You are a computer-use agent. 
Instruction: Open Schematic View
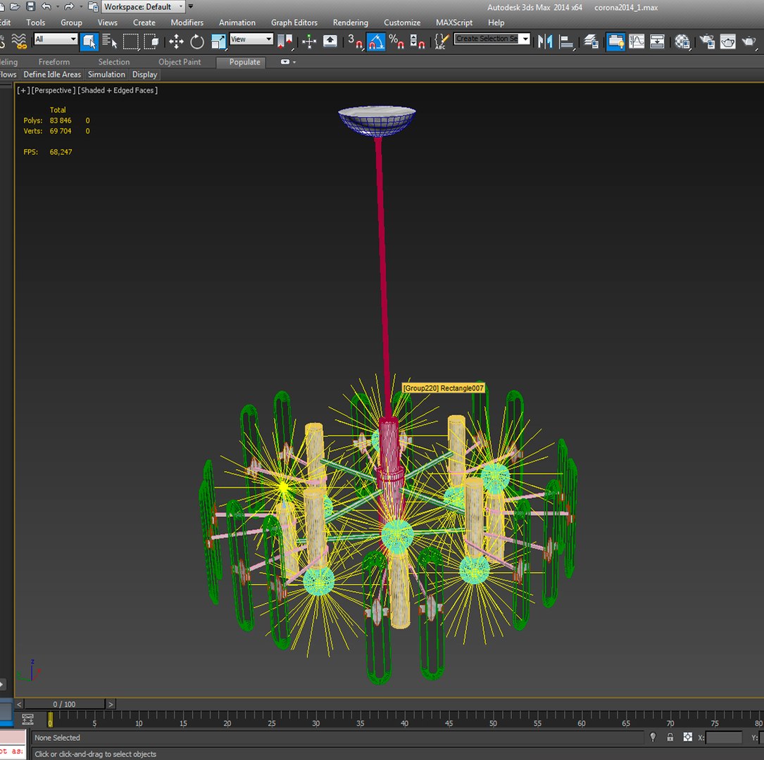tap(657, 42)
